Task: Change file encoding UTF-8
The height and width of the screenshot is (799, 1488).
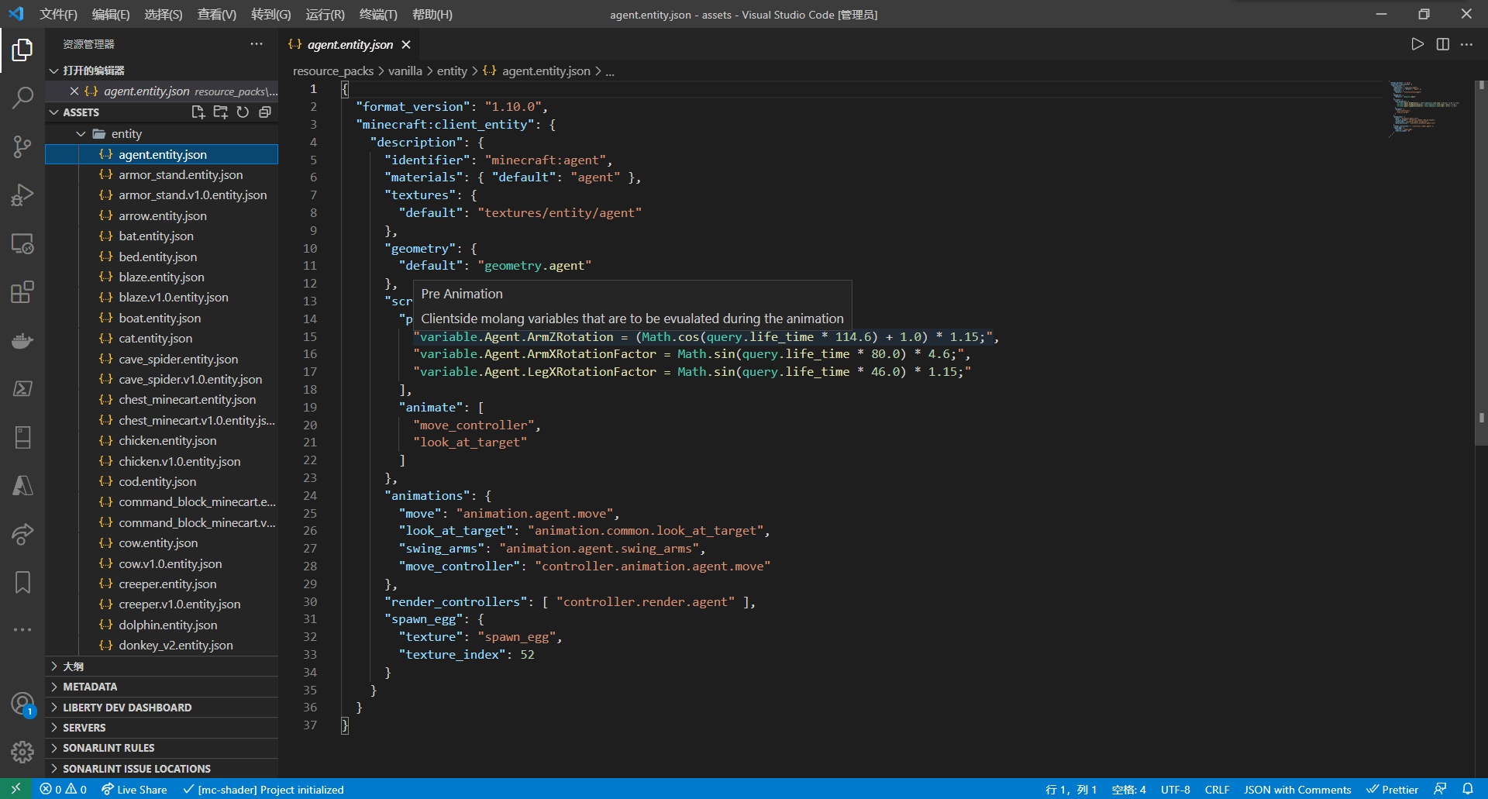Action: [1176, 789]
